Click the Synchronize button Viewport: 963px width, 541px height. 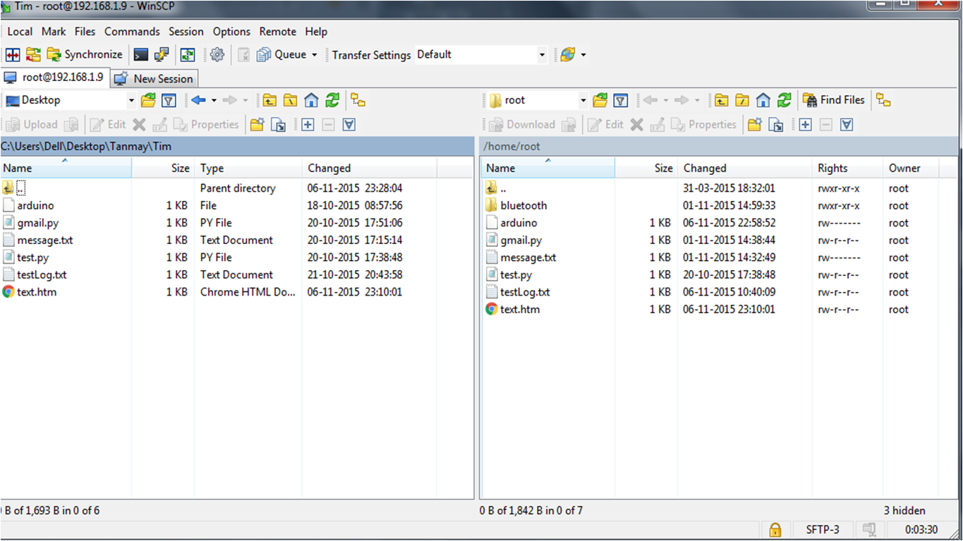85,54
